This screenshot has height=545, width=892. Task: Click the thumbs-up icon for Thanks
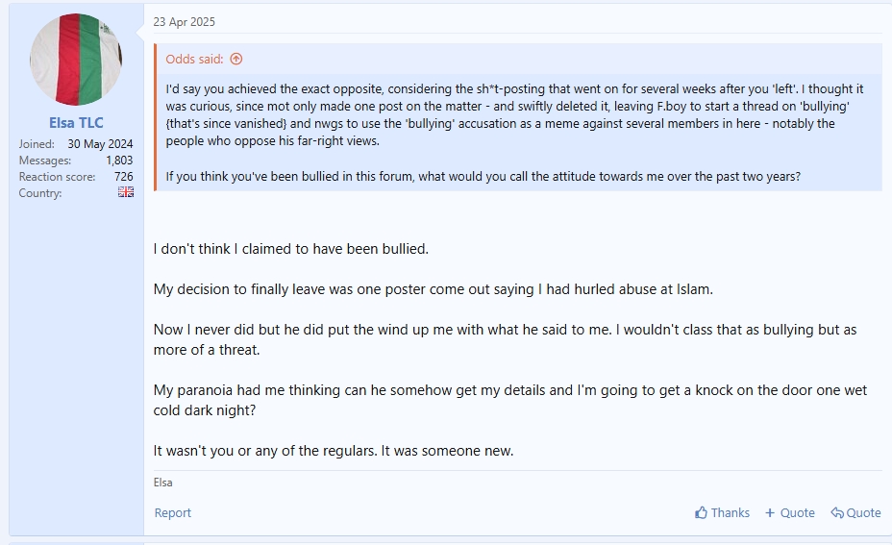click(702, 512)
